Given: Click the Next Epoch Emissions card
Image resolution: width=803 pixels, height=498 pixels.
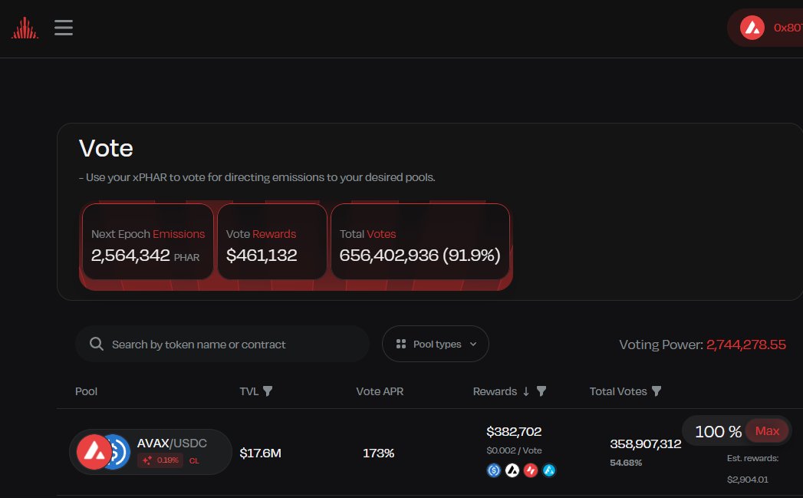Looking at the screenshot, I should point(148,242).
